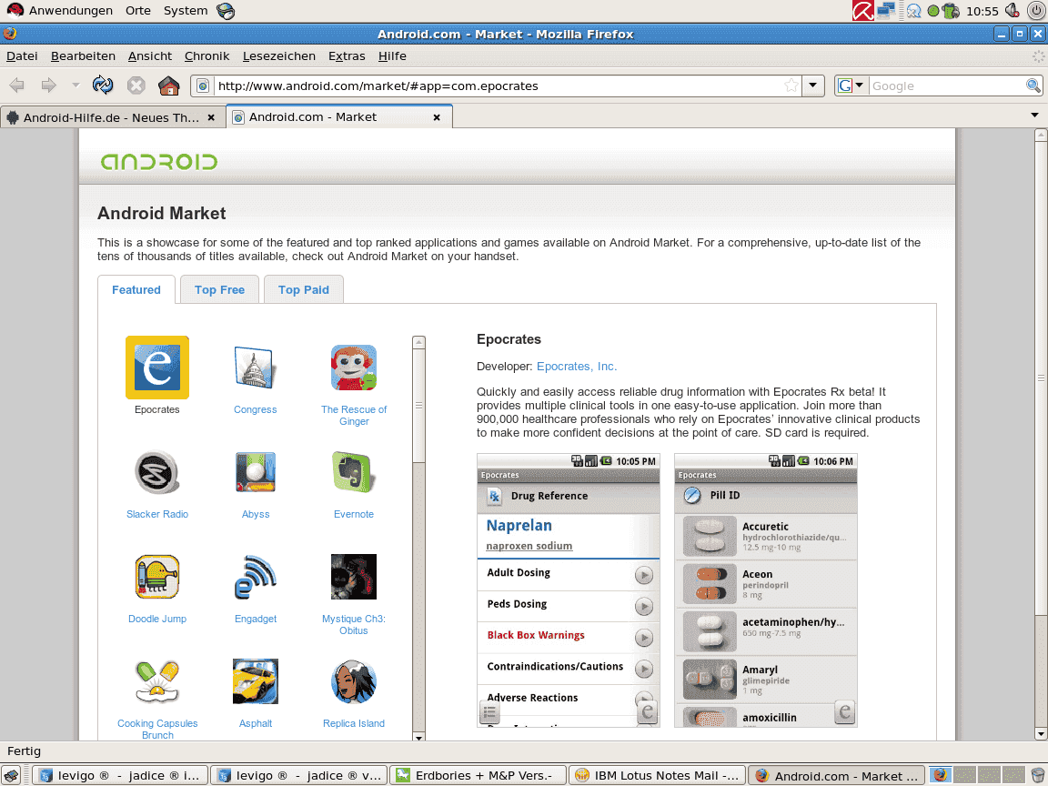Click the search magnifier icon
This screenshot has height=786, width=1048.
(1033, 86)
